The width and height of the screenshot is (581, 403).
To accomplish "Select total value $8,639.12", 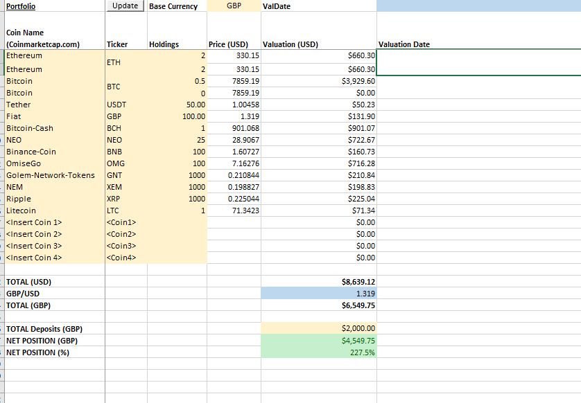I will point(319,282).
